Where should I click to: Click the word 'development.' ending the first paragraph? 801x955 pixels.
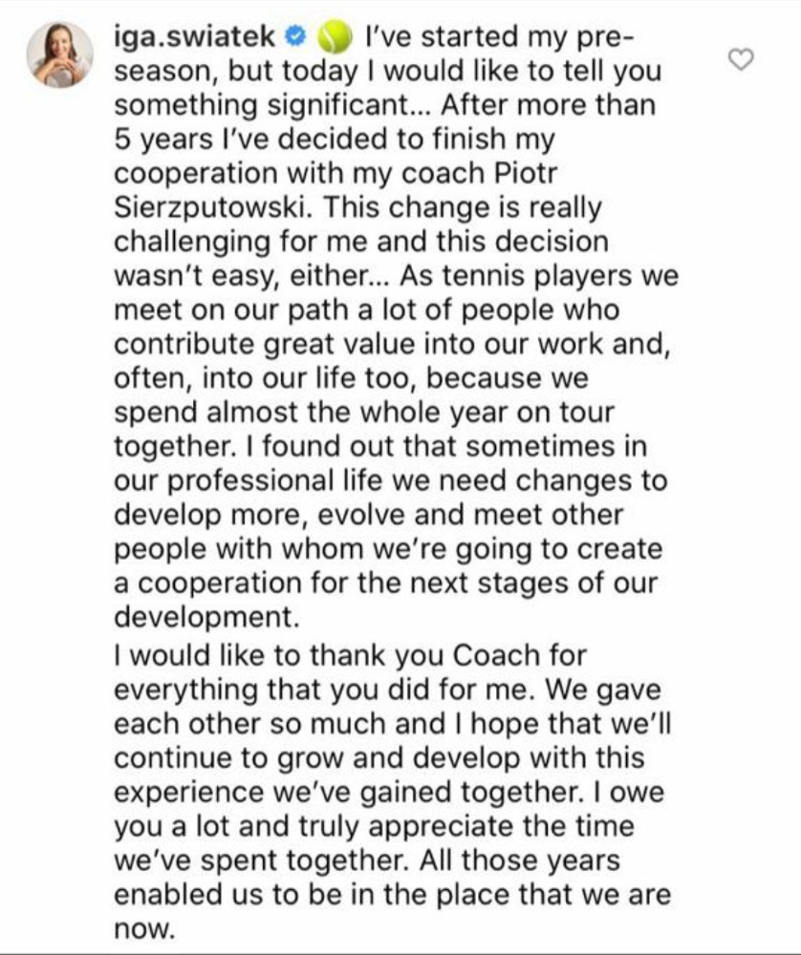[207, 618]
